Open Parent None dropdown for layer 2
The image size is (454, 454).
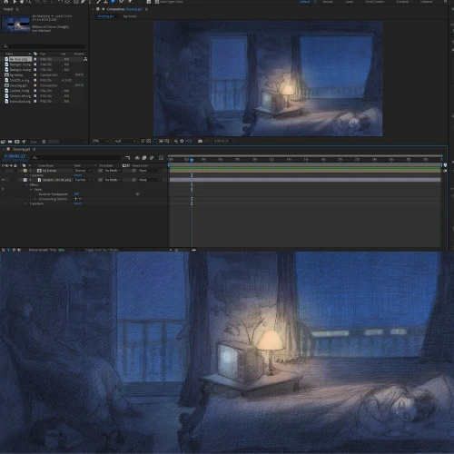click(x=150, y=180)
